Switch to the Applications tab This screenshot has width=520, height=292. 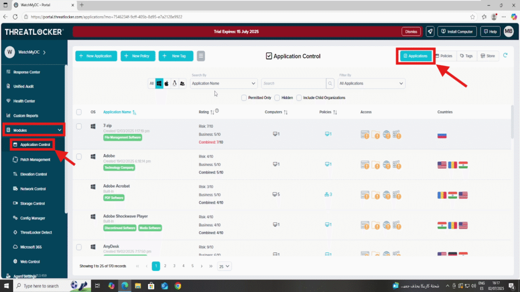[415, 56]
